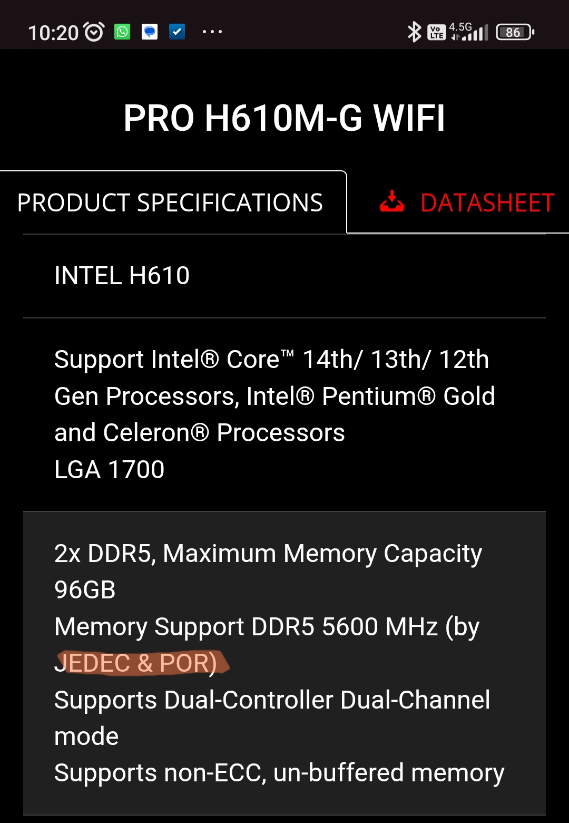Screen dimensions: 569x823
Task: Tap the PRO H610M-G WIFI product title
Action: [x=284, y=118]
